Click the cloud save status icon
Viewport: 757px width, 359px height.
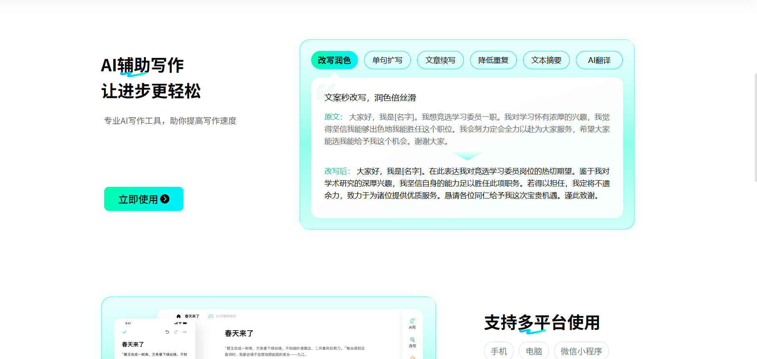211,316
